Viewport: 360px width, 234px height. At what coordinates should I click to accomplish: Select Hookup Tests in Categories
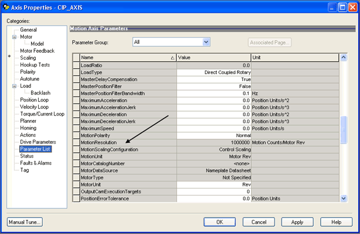pos(35,65)
